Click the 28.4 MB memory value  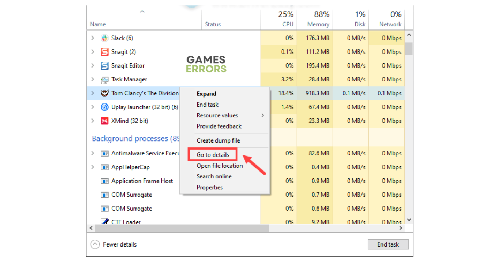(319, 79)
